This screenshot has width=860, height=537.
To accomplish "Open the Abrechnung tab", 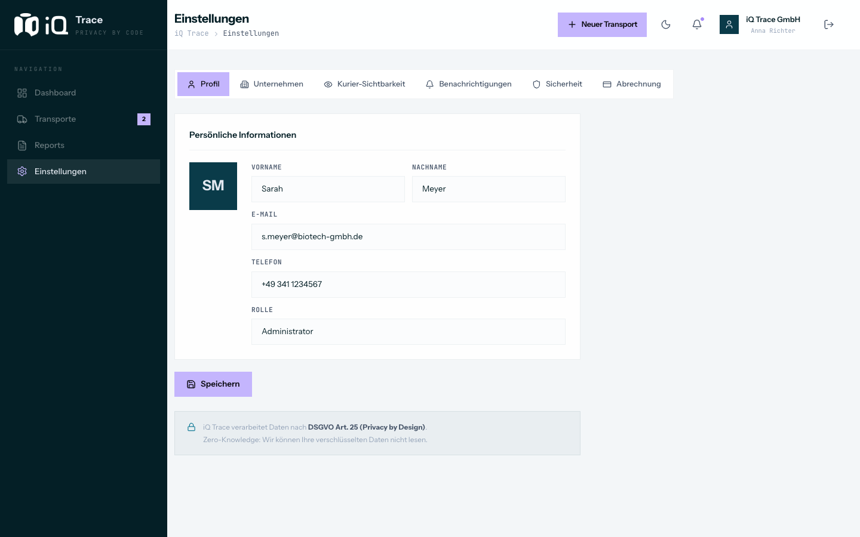I will click(632, 84).
